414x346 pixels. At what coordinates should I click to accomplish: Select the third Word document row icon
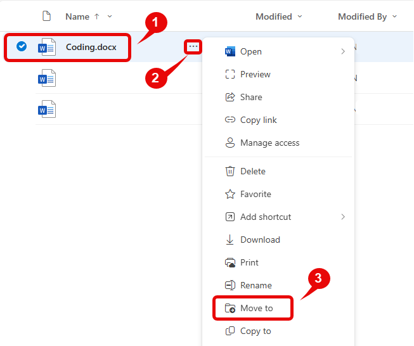point(47,110)
